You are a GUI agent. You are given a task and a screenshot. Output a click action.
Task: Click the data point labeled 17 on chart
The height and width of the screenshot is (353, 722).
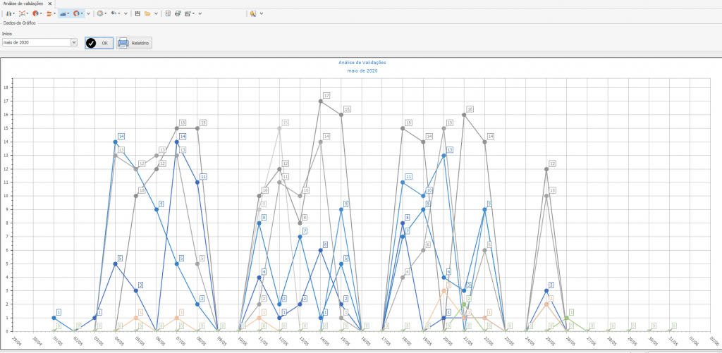321,101
